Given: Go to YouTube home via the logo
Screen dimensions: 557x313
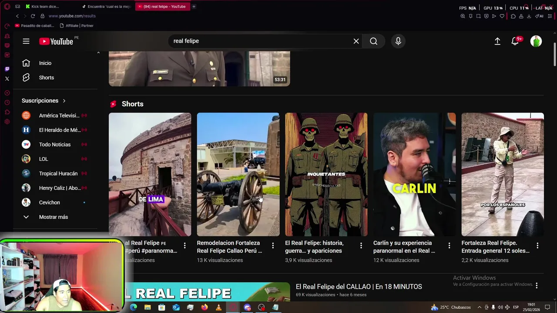Looking at the screenshot, I should pyautogui.click(x=56, y=41).
